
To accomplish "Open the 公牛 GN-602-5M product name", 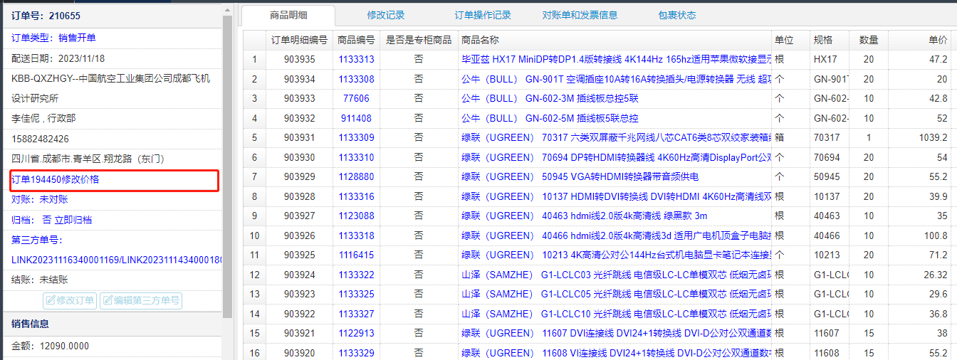I will pos(550,118).
